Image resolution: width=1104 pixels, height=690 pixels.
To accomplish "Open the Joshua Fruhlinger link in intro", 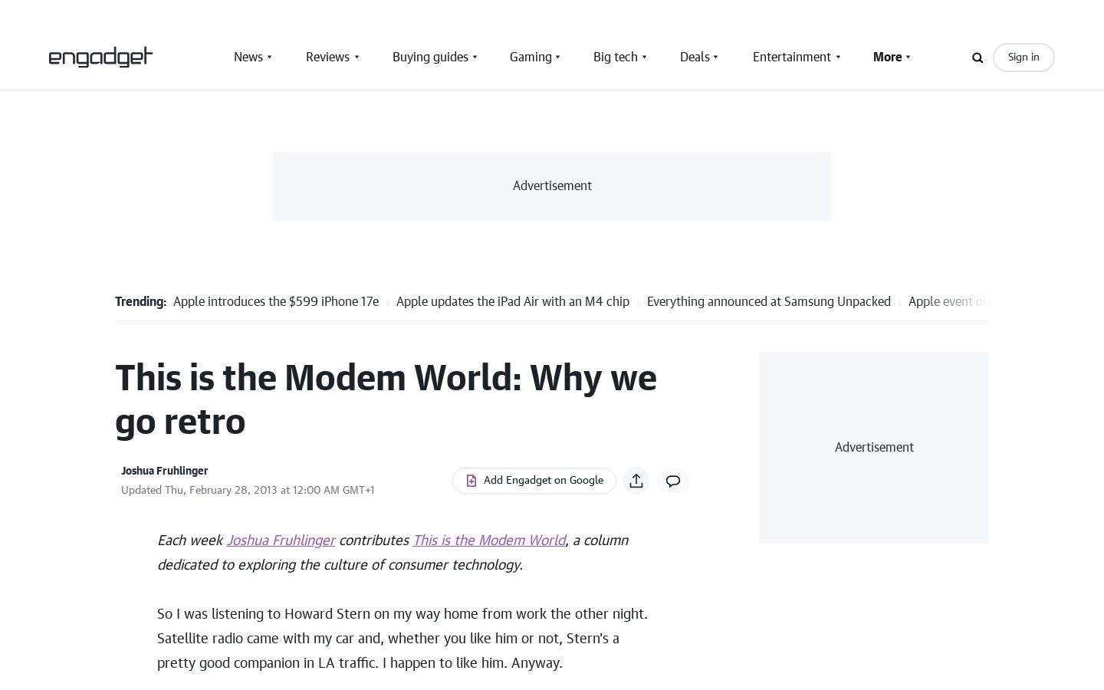I will (x=281, y=540).
